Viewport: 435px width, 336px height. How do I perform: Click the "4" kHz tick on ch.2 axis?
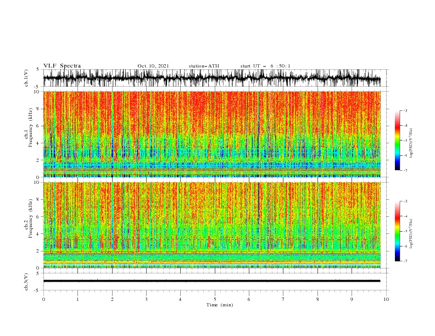38,234
